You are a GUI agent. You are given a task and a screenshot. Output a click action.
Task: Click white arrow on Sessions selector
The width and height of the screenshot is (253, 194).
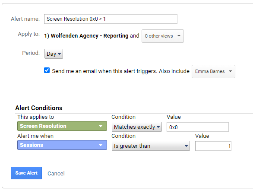[101, 145]
